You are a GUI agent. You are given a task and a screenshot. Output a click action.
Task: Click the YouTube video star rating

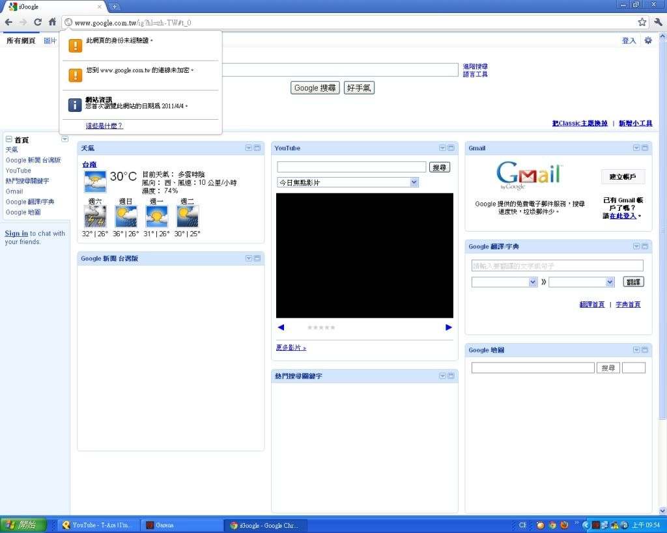[321, 328]
